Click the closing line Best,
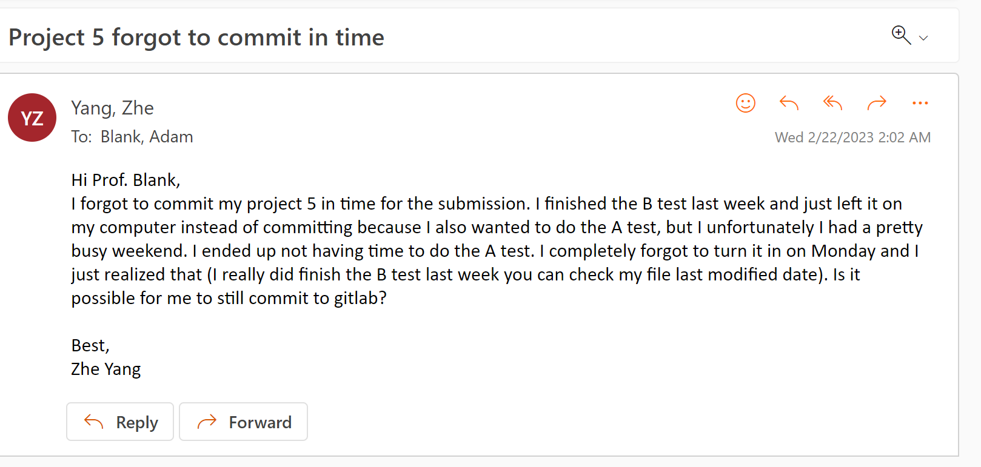Image resolution: width=981 pixels, height=467 pixels. click(90, 345)
